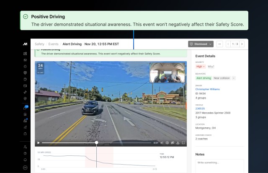This screenshot has height=173, width=268.
Task: Open the Safety shield icon in sidebar
Action: click(25, 73)
